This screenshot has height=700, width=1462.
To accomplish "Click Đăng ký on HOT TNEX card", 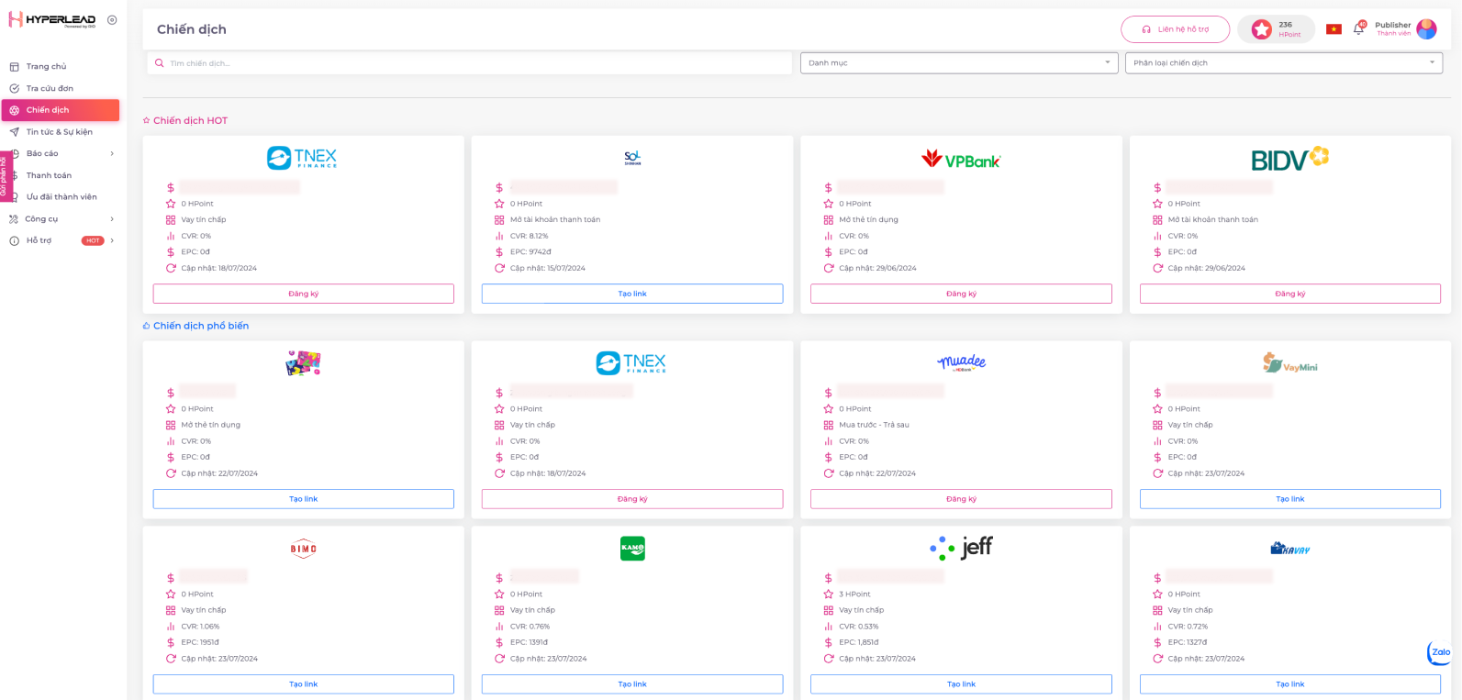I will pos(303,294).
